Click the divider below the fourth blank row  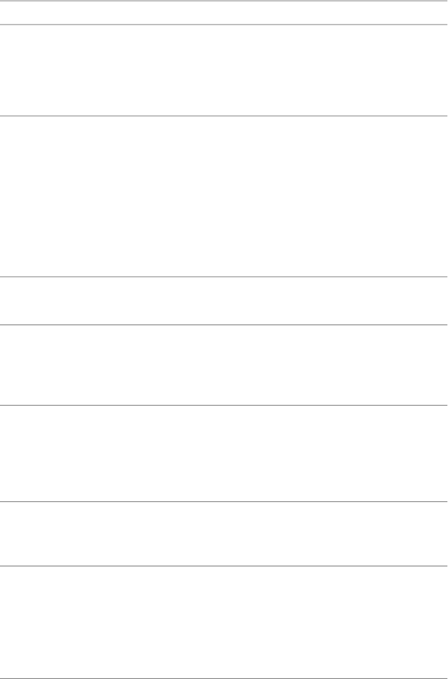[x=223, y=324]
